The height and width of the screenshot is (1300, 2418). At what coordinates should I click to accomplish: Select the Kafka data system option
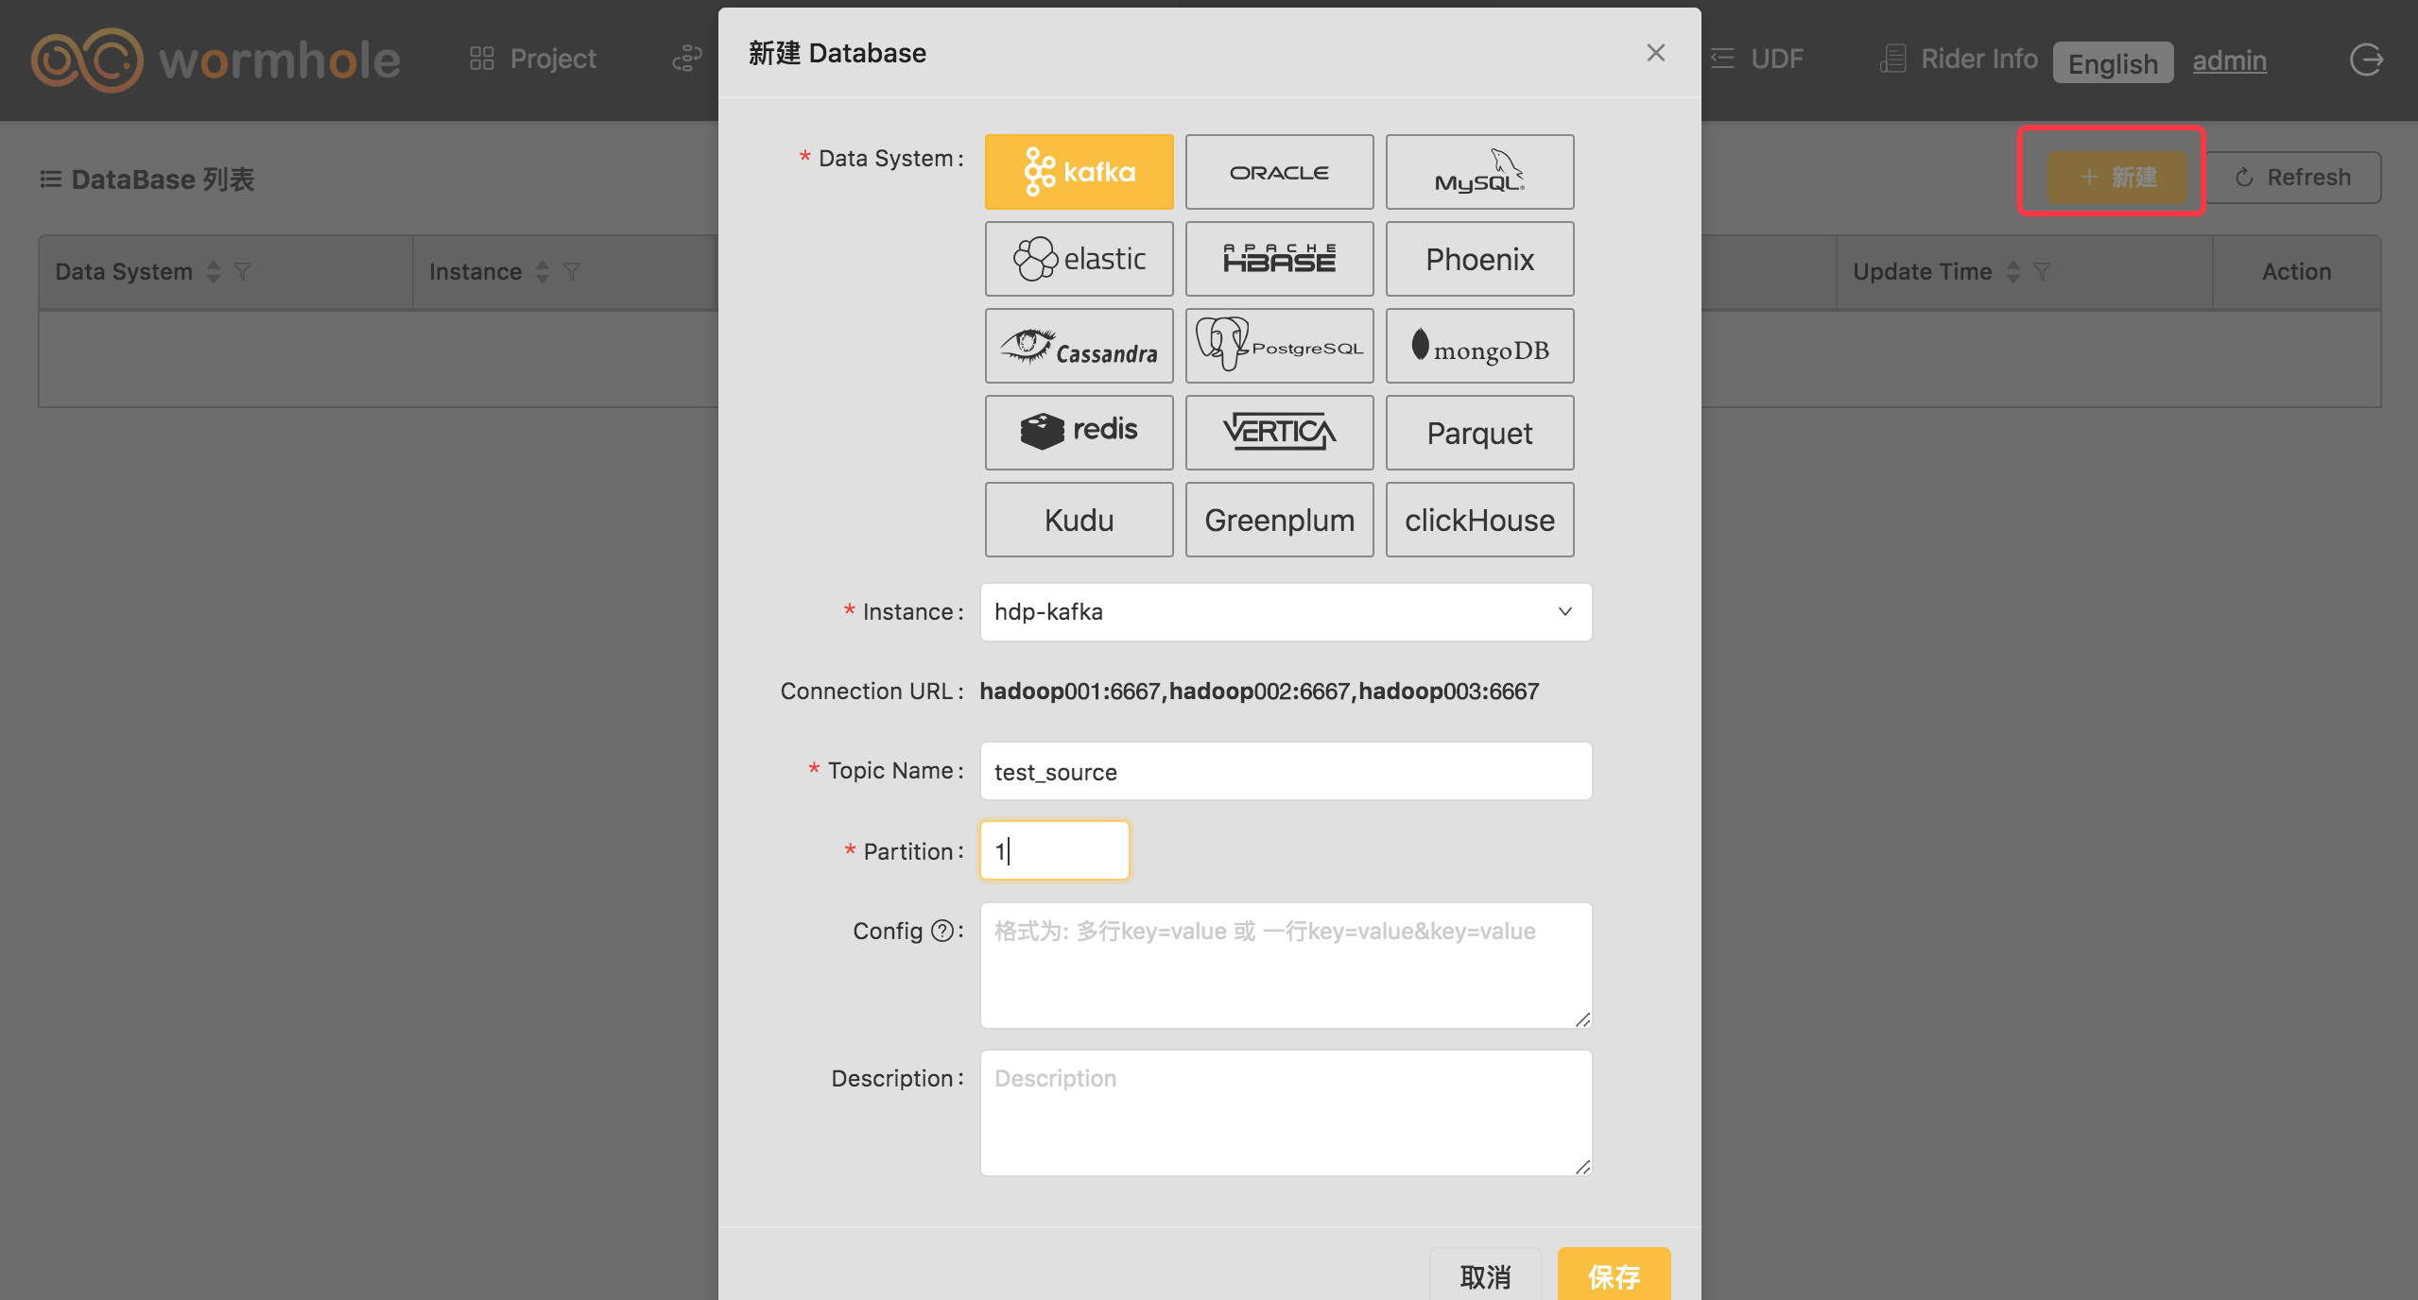click(1079, 172)
